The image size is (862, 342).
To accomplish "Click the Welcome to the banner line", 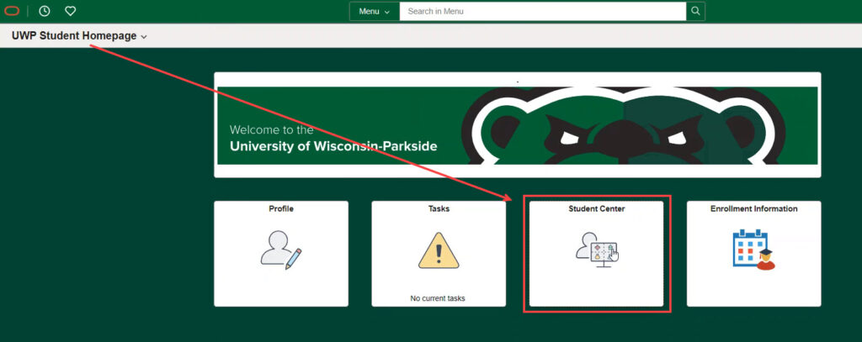I will pyautogui.click(x=272, y=130).
